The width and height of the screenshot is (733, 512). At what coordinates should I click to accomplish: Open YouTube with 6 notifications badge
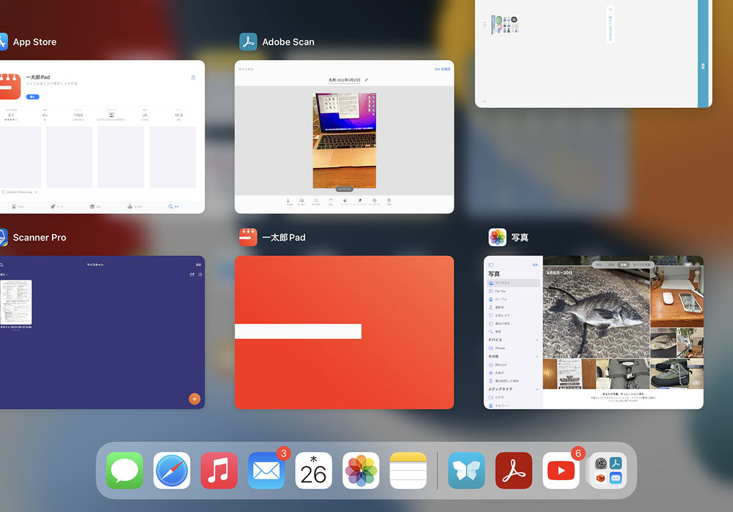[x=561, y=470]
